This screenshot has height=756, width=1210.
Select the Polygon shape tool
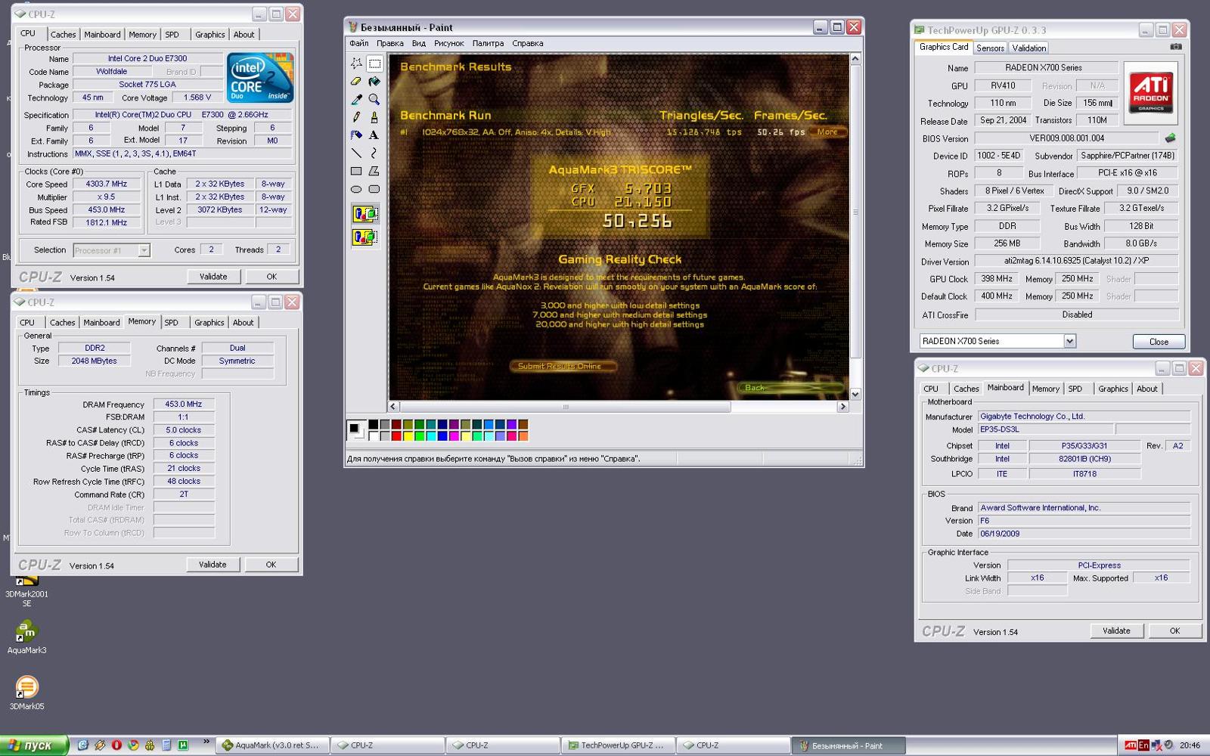374,172
